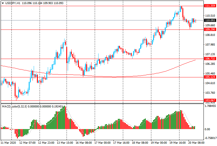Click the 13 Mar 15:00 time label
The height and width of the screenshot is (146, 217).
click(65, 143)
